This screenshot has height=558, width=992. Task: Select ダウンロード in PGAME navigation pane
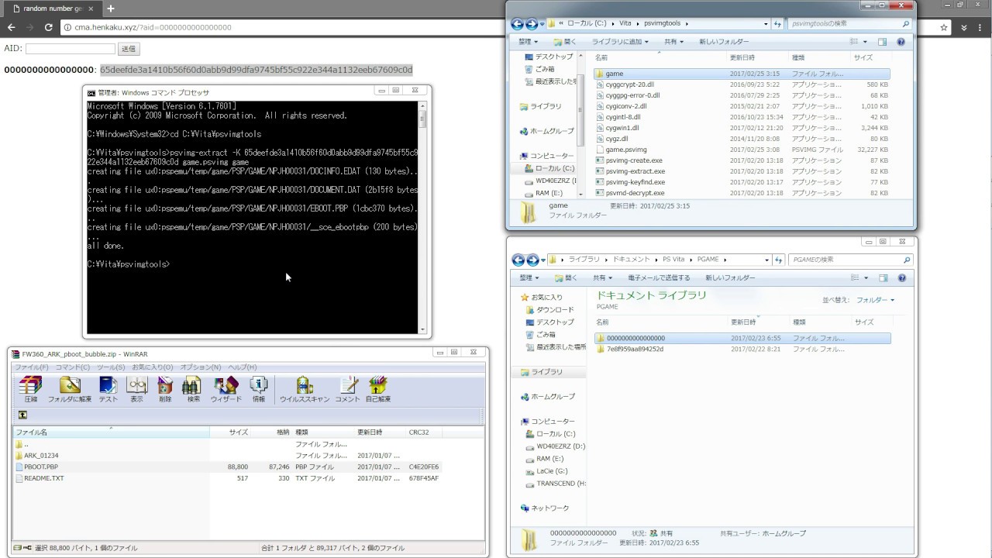click(x=554, y=309)
